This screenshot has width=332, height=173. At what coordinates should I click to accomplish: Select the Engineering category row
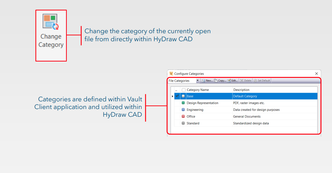[246, 110]
